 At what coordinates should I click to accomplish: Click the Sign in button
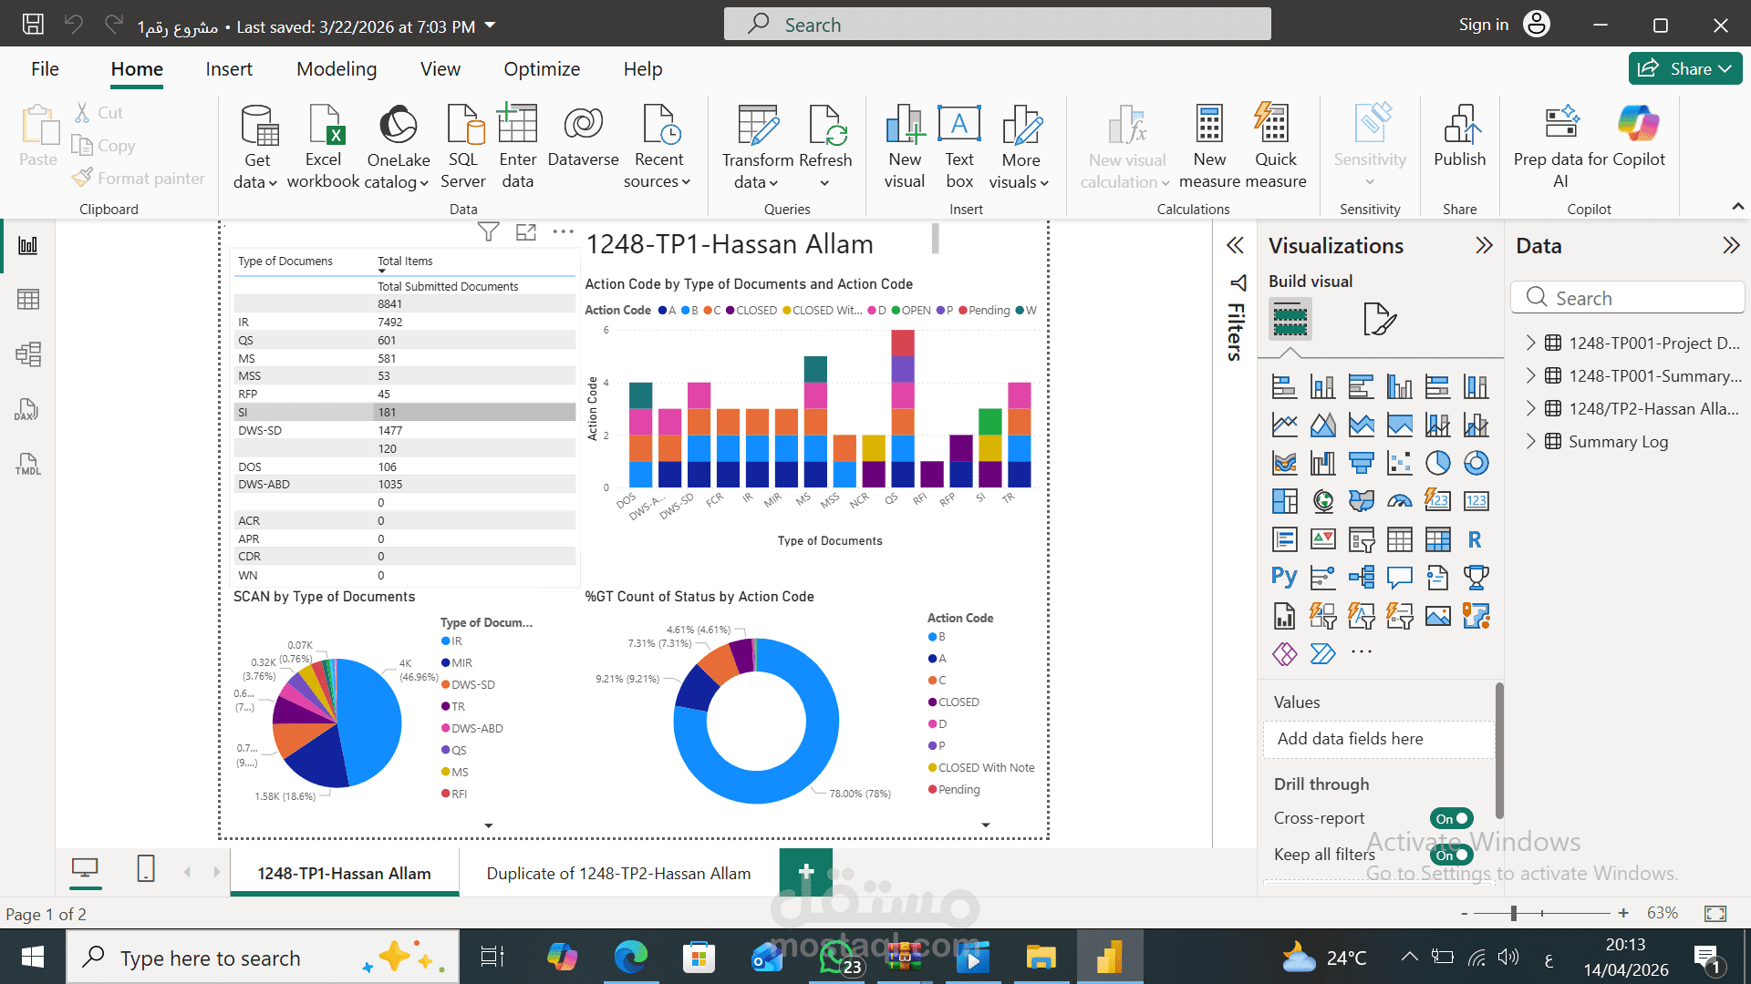[1504, 25]
